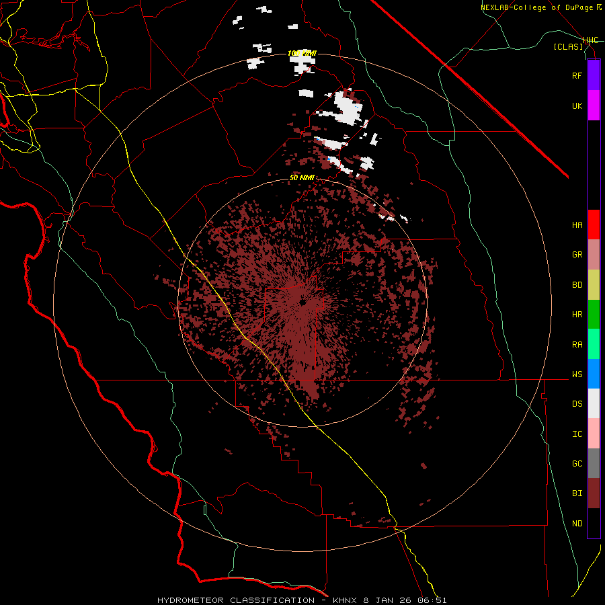Click the '50 NMI' range ring label
605x605 pixels.
(302, 178)
